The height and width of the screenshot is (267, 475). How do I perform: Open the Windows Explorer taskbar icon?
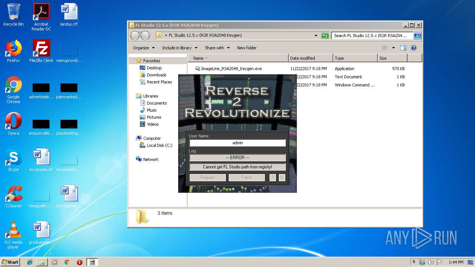(42, 262)
